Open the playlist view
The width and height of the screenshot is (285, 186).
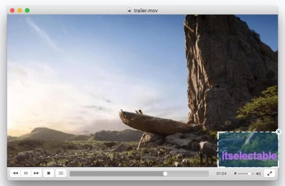61,173
